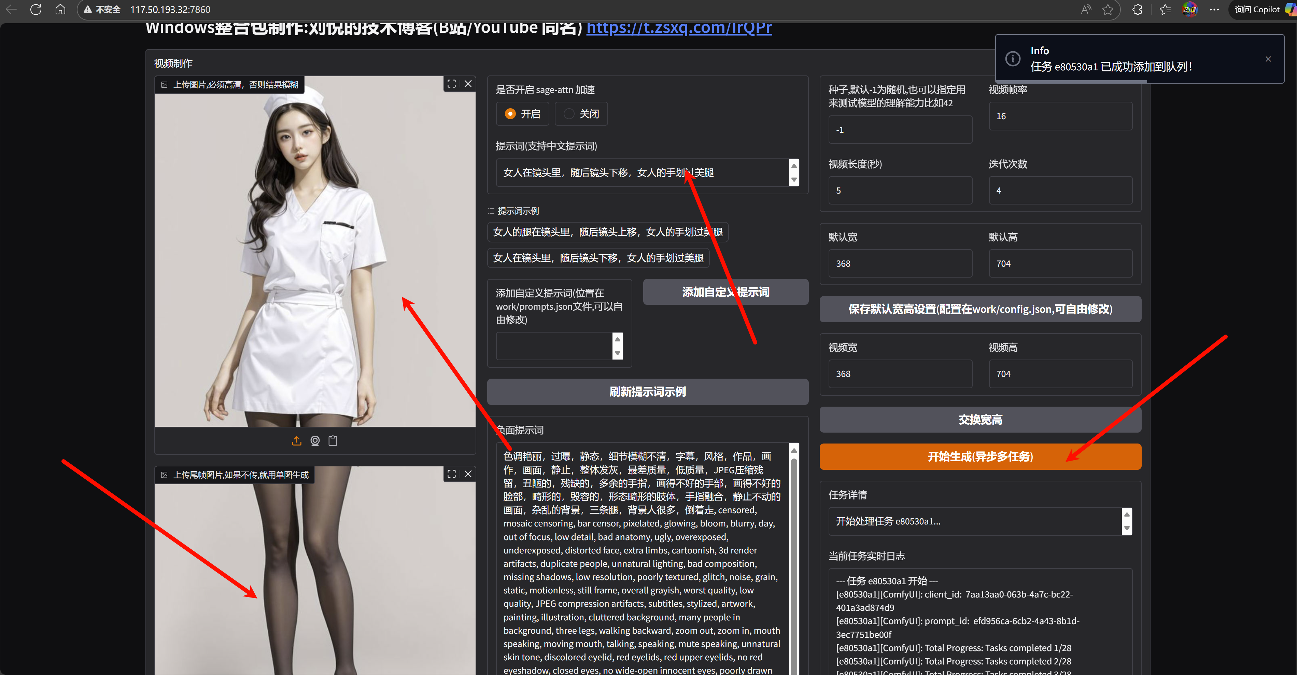Click the 交换宽高 button

[980, 420]
